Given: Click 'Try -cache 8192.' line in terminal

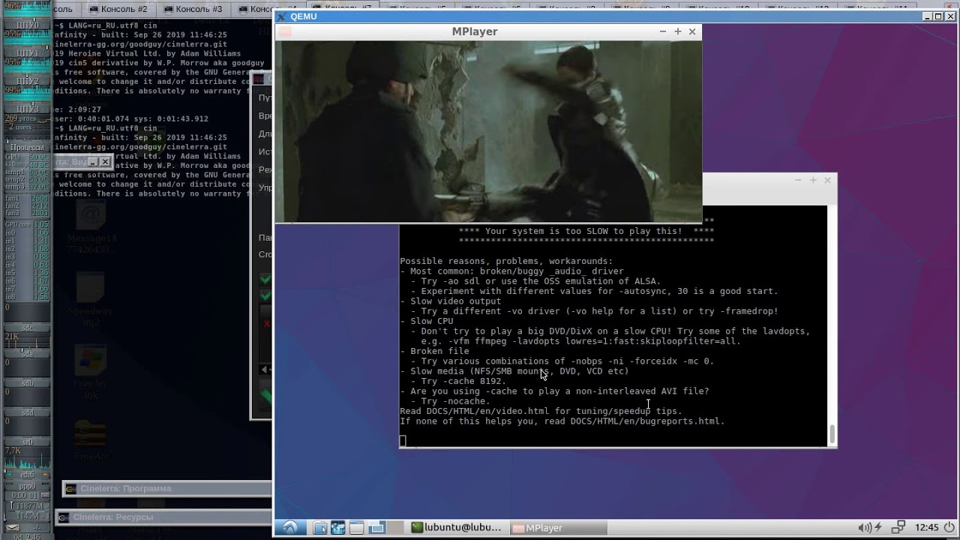Looking at the screenshot, I should pyautogui.click(x=463, y=381).
